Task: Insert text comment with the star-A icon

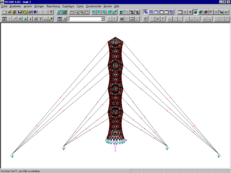Action: pos(51,19)
